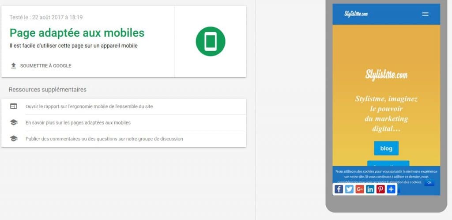Open Publier des commentaires groupe de discussion link

coord(104,139)
